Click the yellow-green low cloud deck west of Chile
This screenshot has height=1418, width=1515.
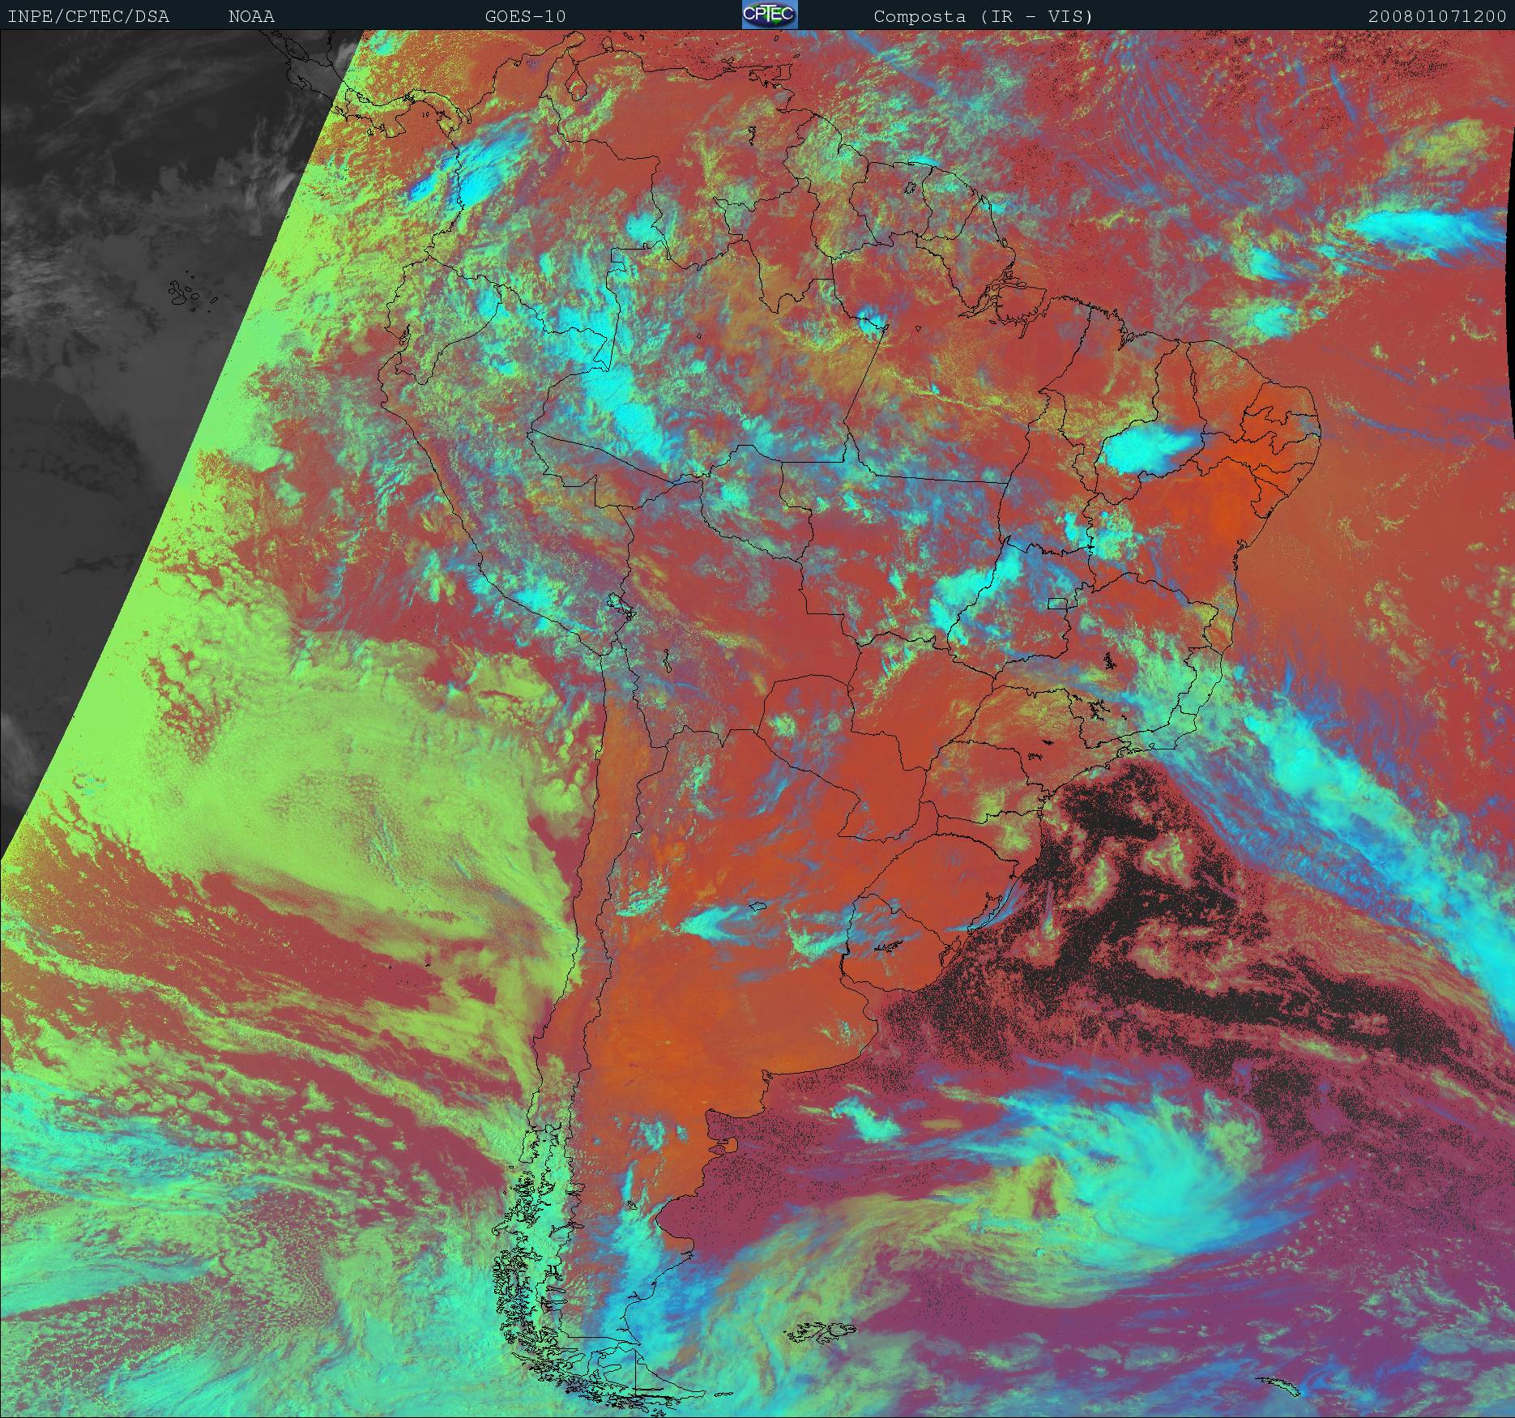324,770
